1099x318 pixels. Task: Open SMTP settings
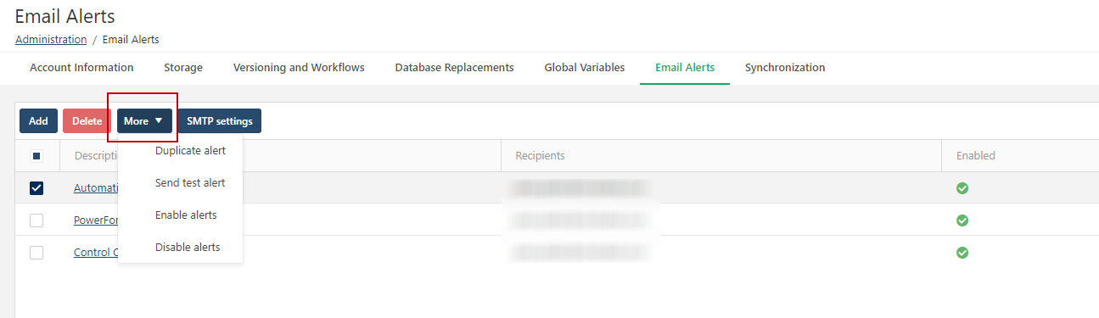click(220, 121)
